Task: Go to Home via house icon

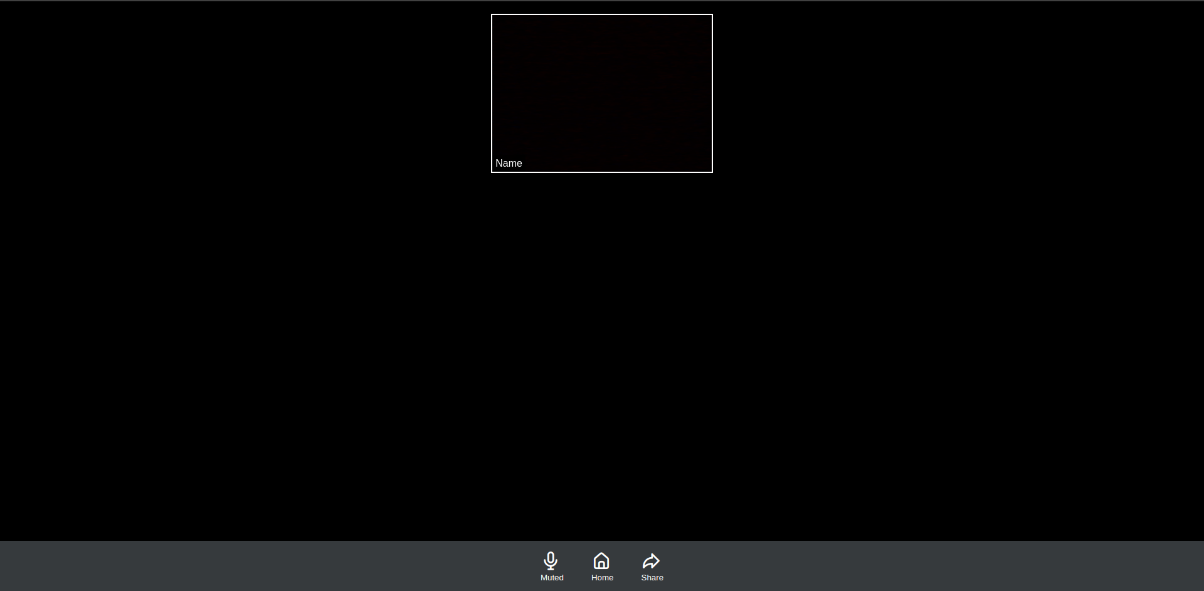Action: coord(601,560)
